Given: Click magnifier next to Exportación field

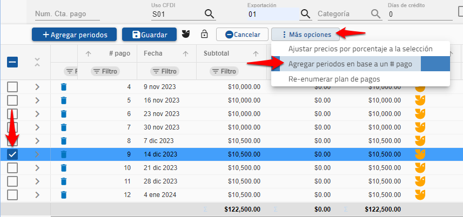Looking at the screenshot, I should [306, 14].
